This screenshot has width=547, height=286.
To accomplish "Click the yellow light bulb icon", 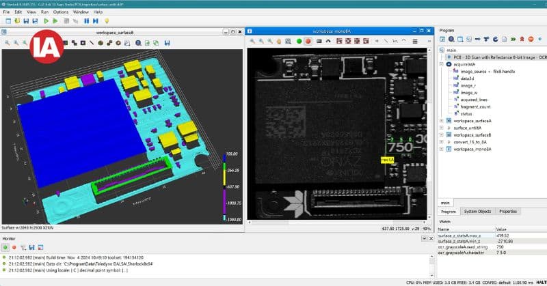I will pyautogui.click(x=107, y=21).
